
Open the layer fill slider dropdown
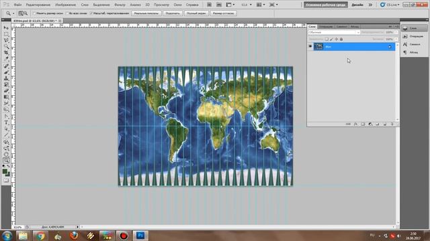[396, 39]
